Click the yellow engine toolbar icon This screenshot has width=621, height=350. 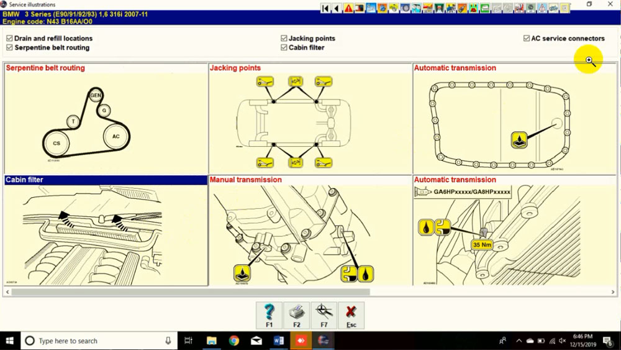394,8
